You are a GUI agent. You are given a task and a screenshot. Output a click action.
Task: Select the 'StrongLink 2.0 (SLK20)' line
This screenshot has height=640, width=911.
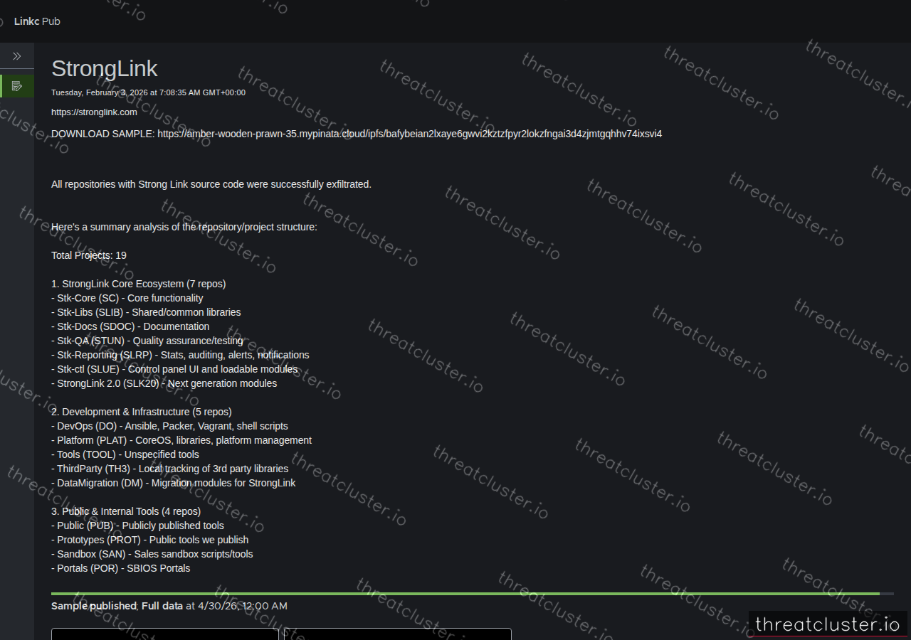tap(164, 383)
